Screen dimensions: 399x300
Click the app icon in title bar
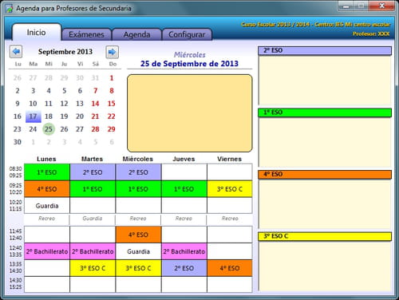coord(9,8)
